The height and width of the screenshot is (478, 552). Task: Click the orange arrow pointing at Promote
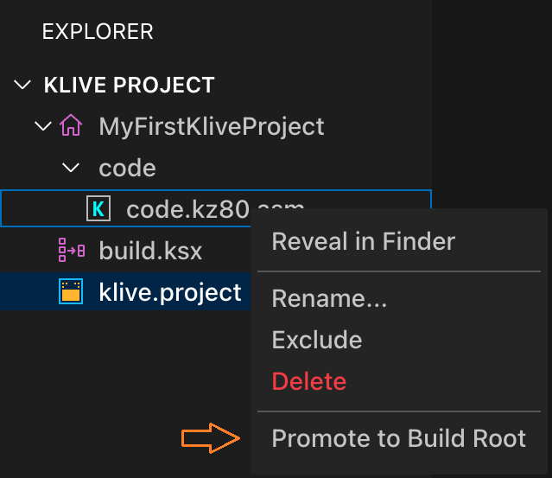click(211, 438)
